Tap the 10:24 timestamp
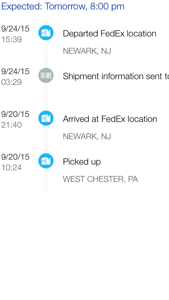 (11, 168)
